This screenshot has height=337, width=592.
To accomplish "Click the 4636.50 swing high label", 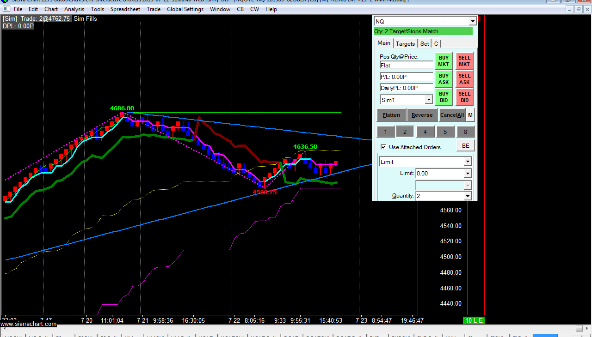I will point(305,147).
